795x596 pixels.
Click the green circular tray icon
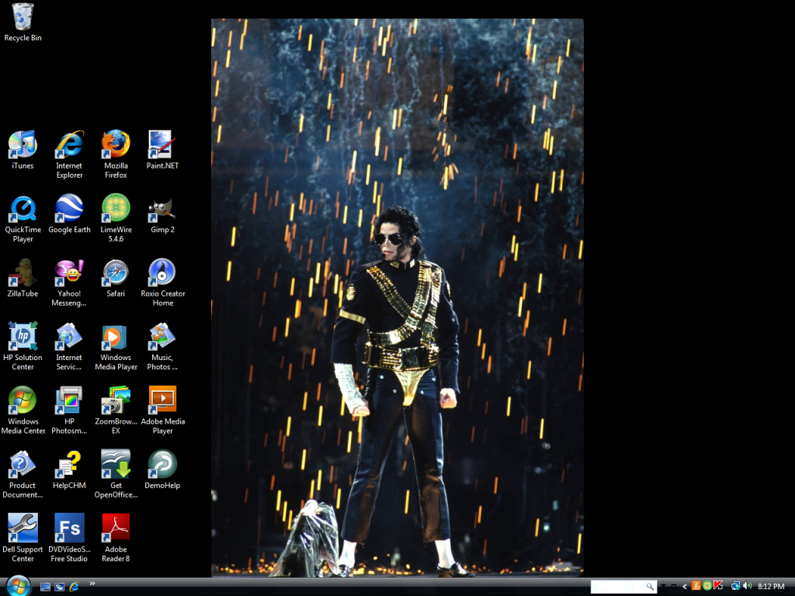tap(707, 586)
